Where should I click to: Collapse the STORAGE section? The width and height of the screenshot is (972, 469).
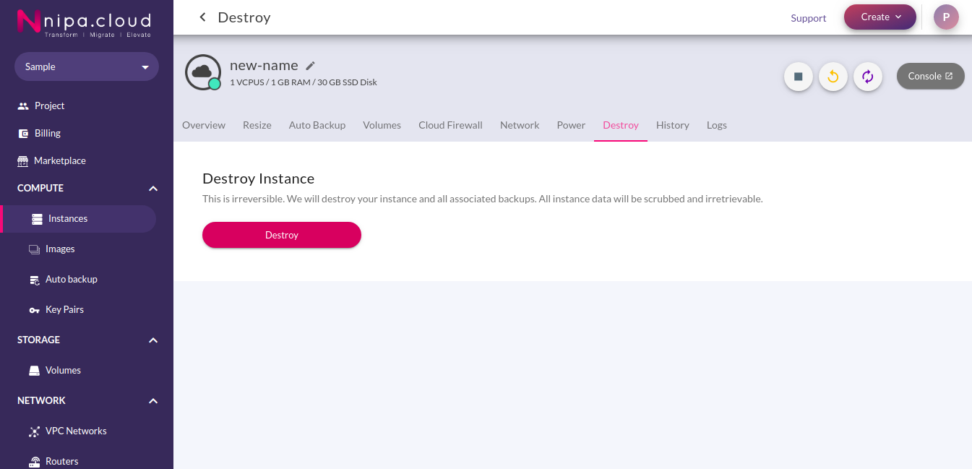point(153,340)
